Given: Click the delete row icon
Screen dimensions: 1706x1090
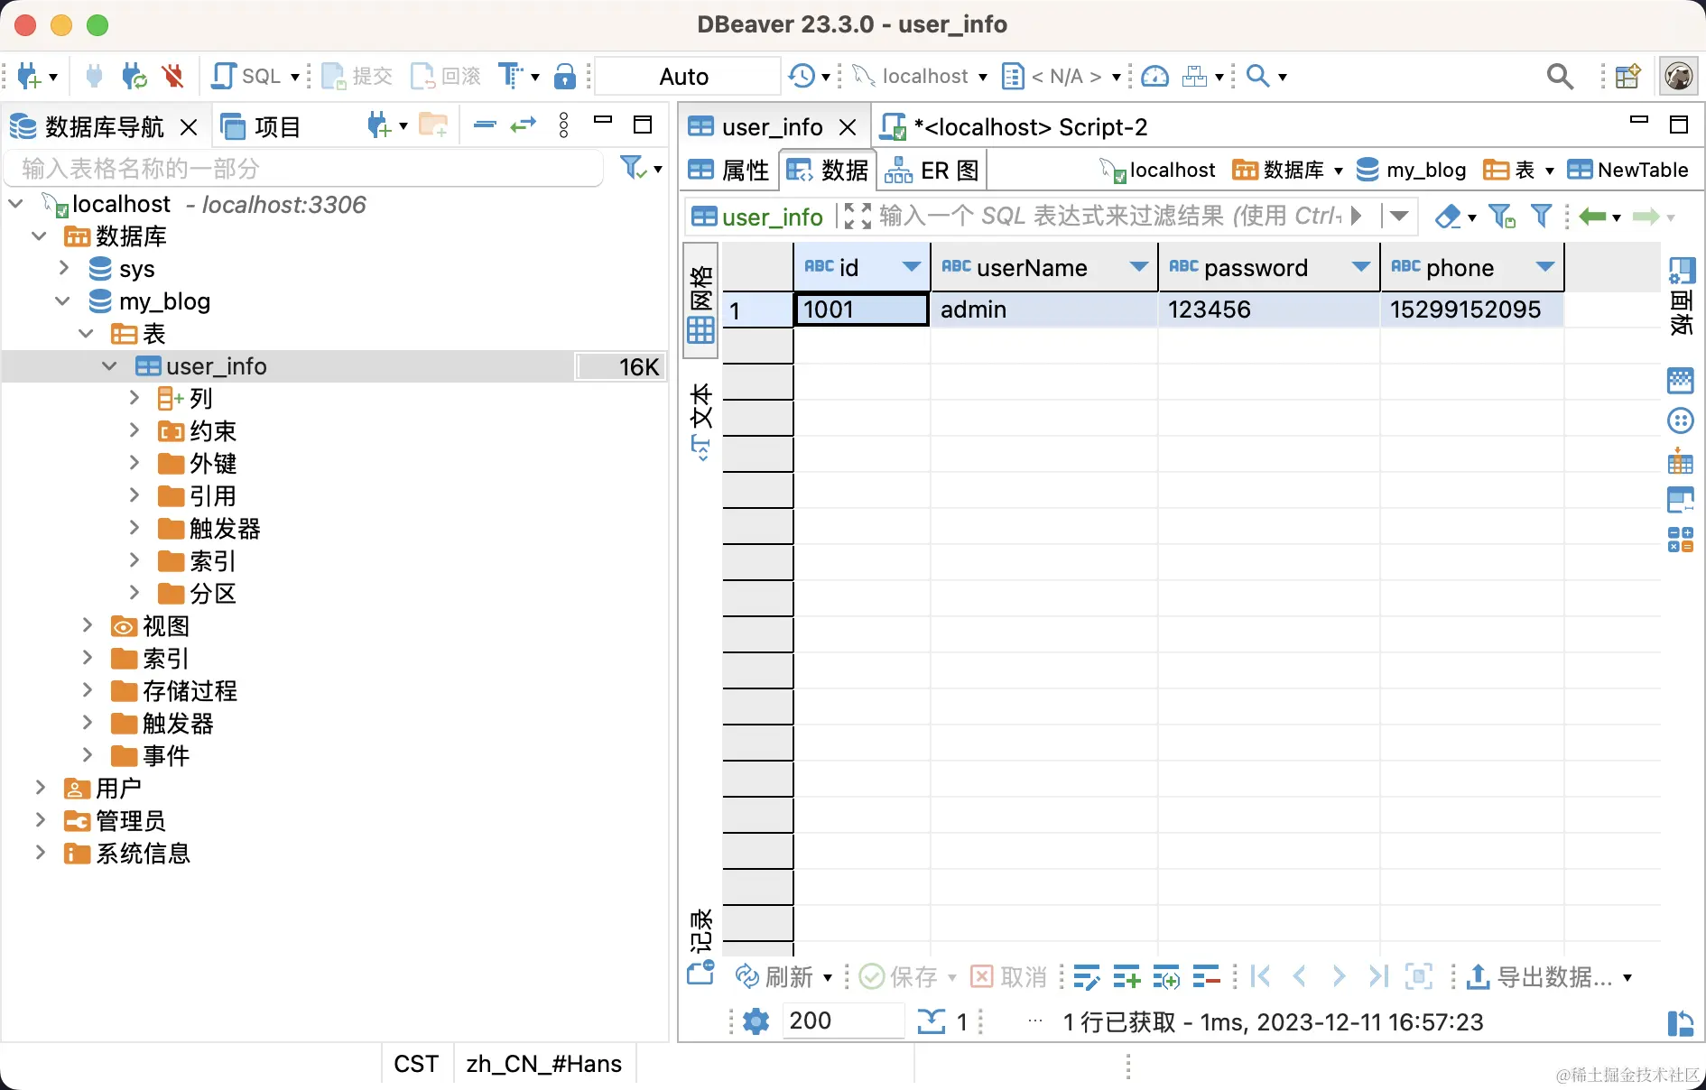Looking at the screenshot, I should coord(1206,976).
